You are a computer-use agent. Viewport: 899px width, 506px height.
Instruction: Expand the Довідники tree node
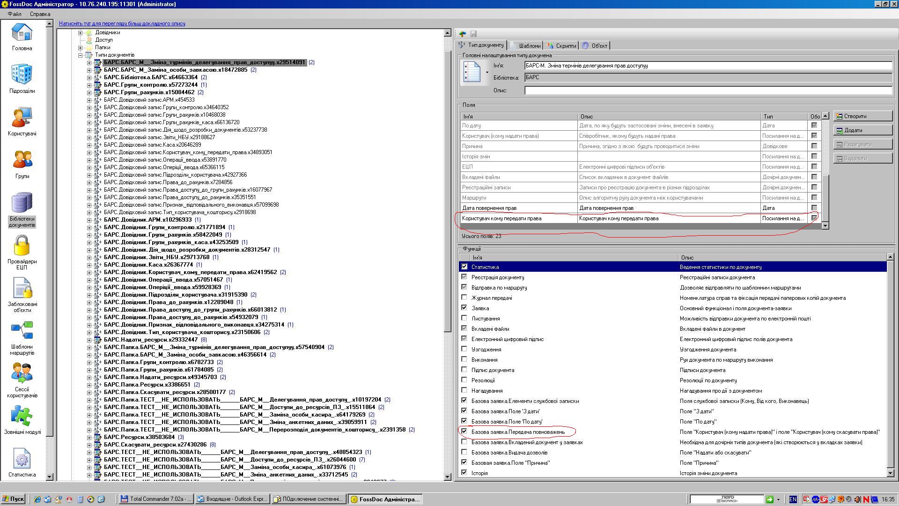(x=80, y=32)
